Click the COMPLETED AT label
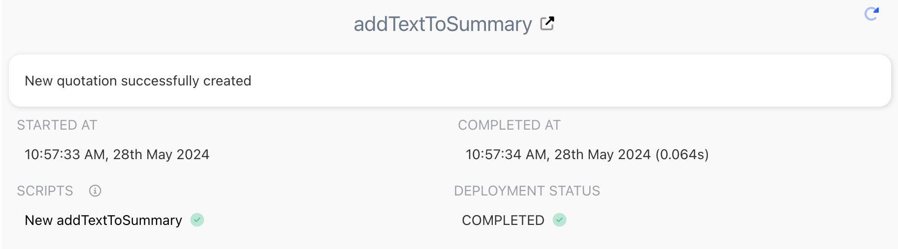 [x=509, y=125]
